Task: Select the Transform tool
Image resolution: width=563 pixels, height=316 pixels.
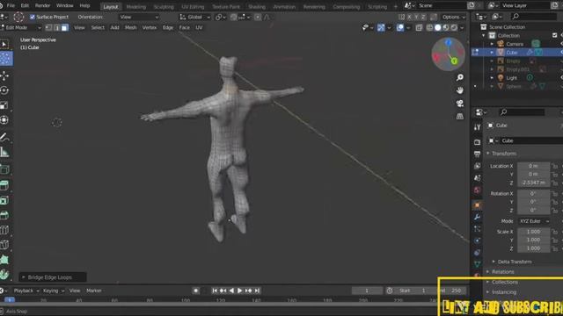Action: click(x=4, y=119)
